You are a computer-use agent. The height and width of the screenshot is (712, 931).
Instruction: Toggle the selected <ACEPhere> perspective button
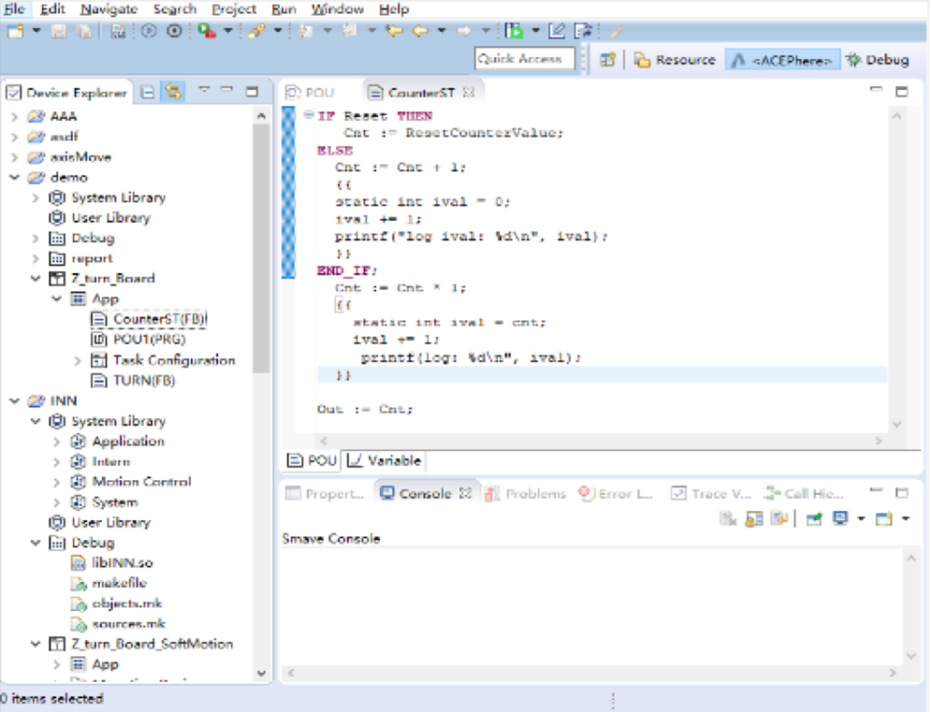[x=782, y=60]
